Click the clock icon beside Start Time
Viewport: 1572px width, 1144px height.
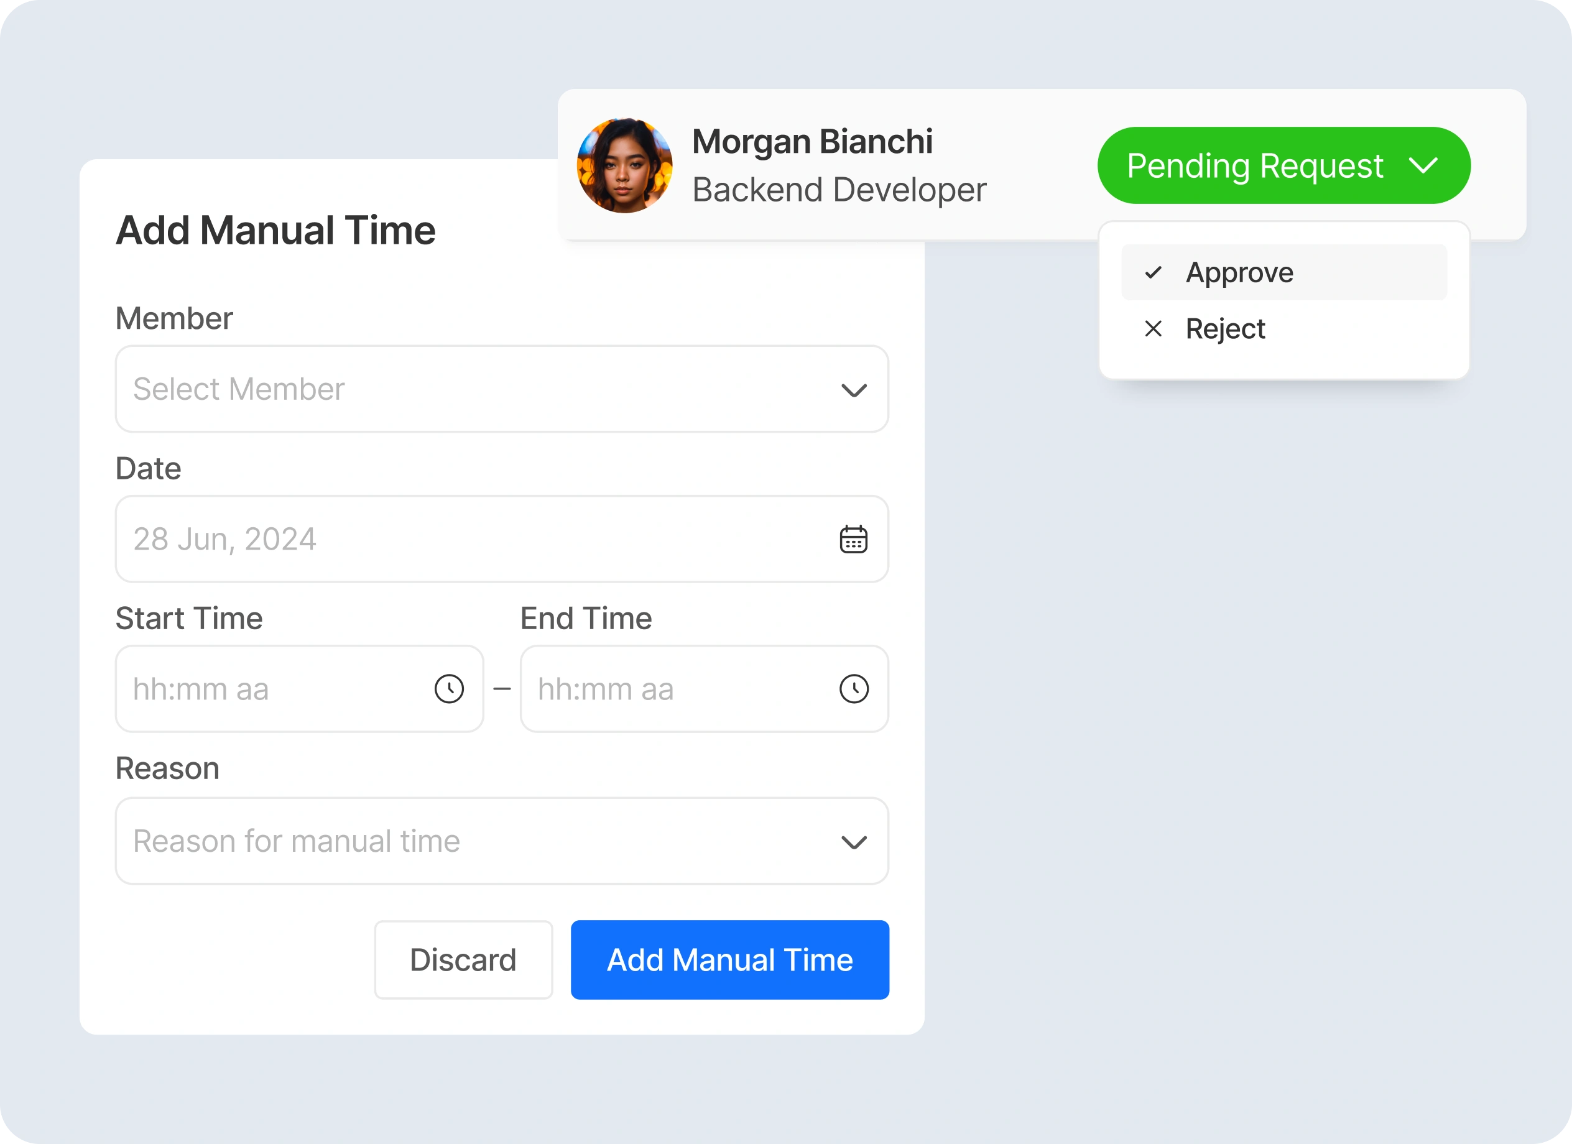(449, 688)
